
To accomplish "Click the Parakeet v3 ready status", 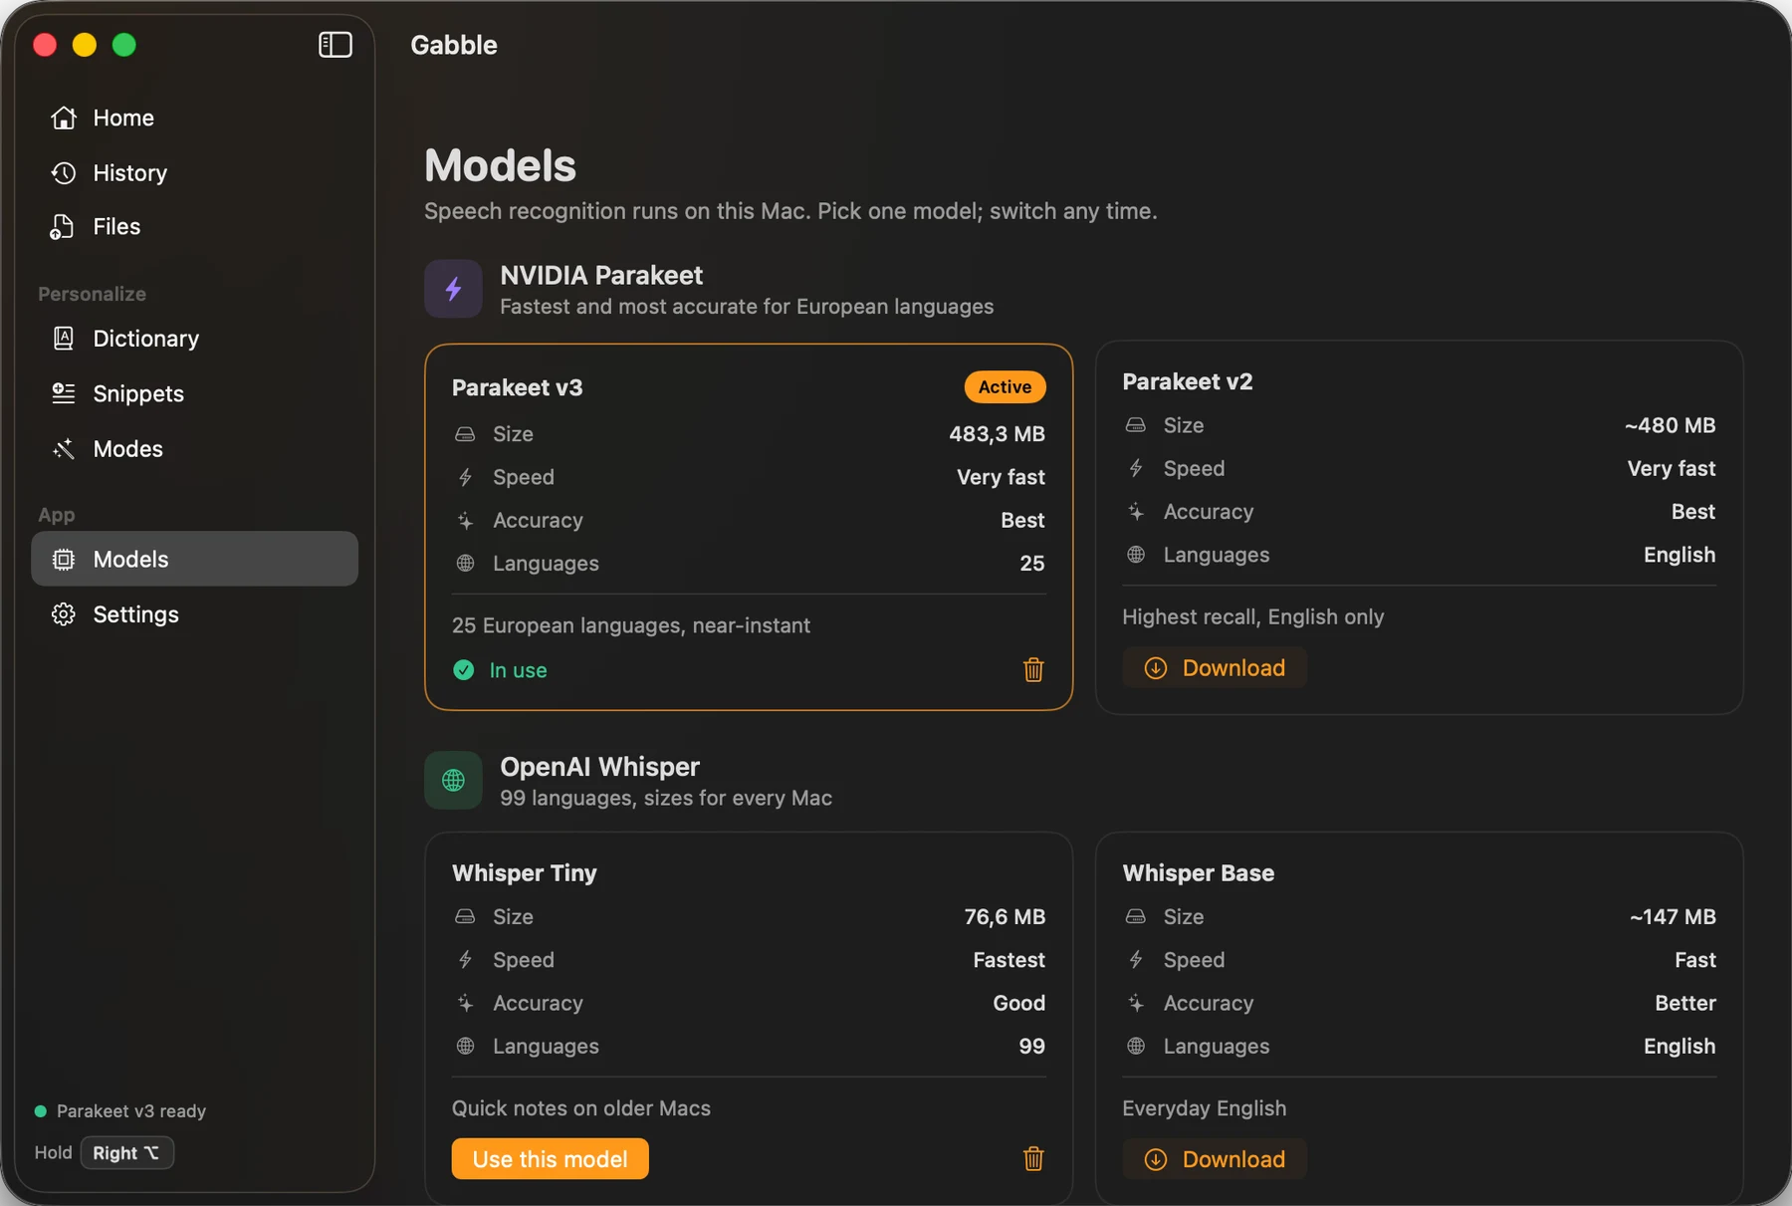I will pos(120,1111).
